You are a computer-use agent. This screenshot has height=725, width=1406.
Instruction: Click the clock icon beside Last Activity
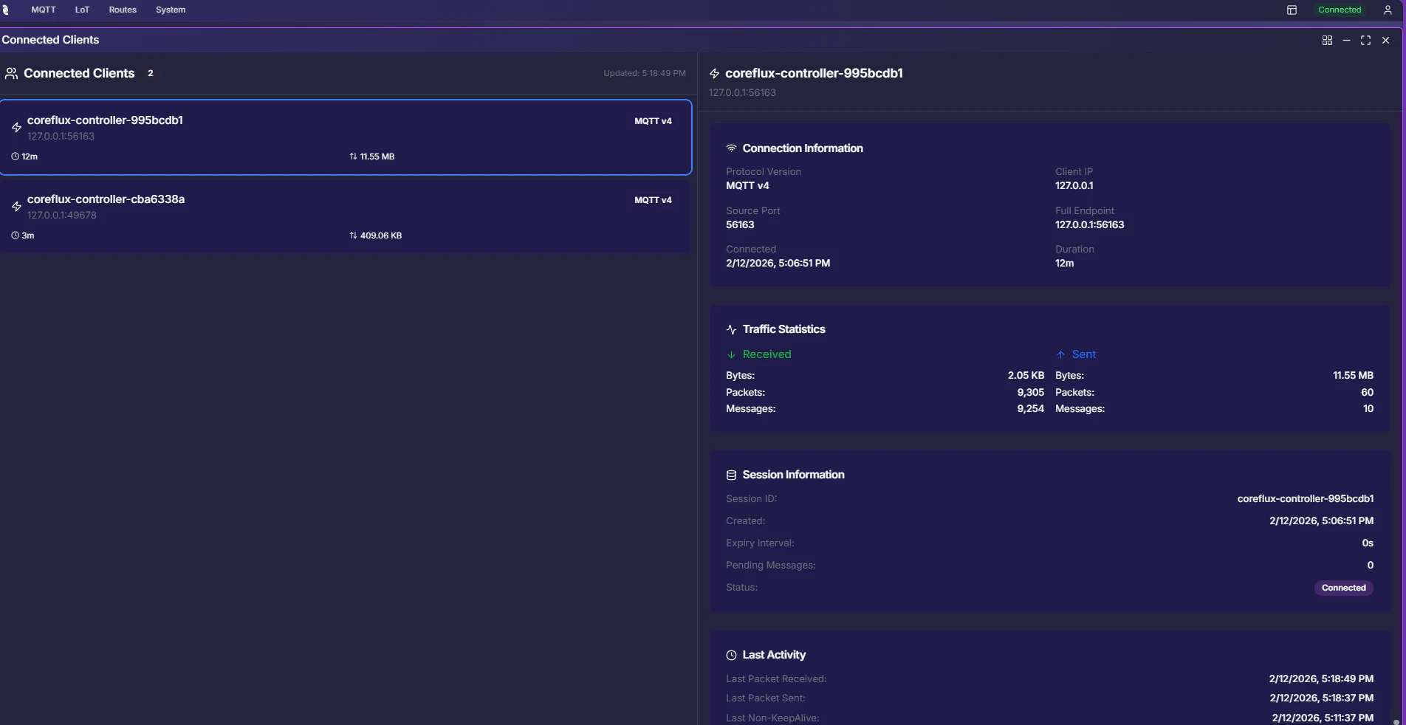point(731,655)
